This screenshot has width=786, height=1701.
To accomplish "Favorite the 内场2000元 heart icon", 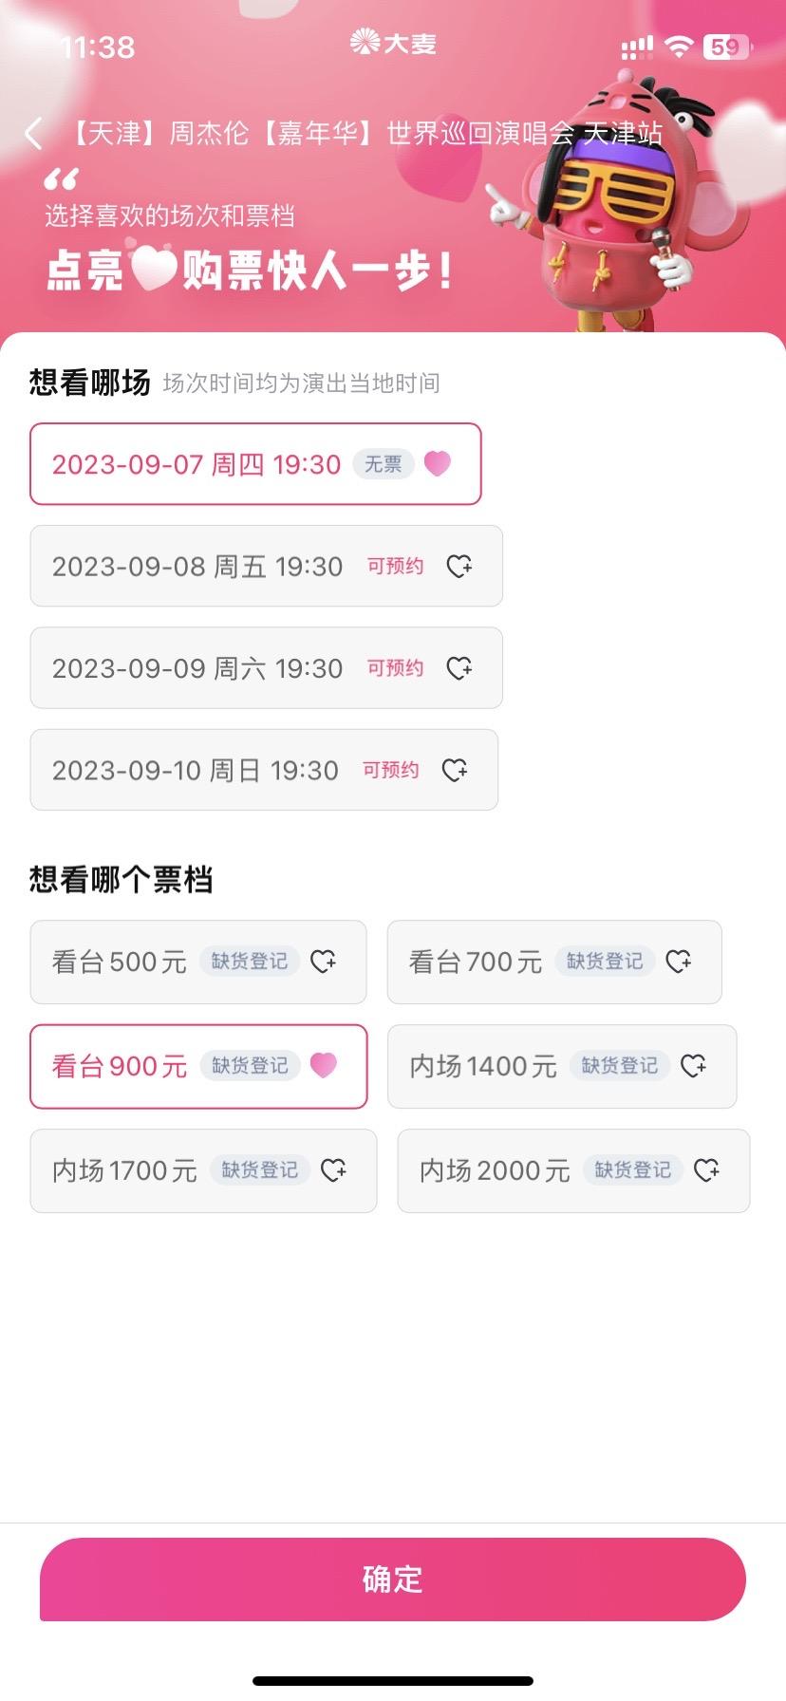I will click(707, 1170).
